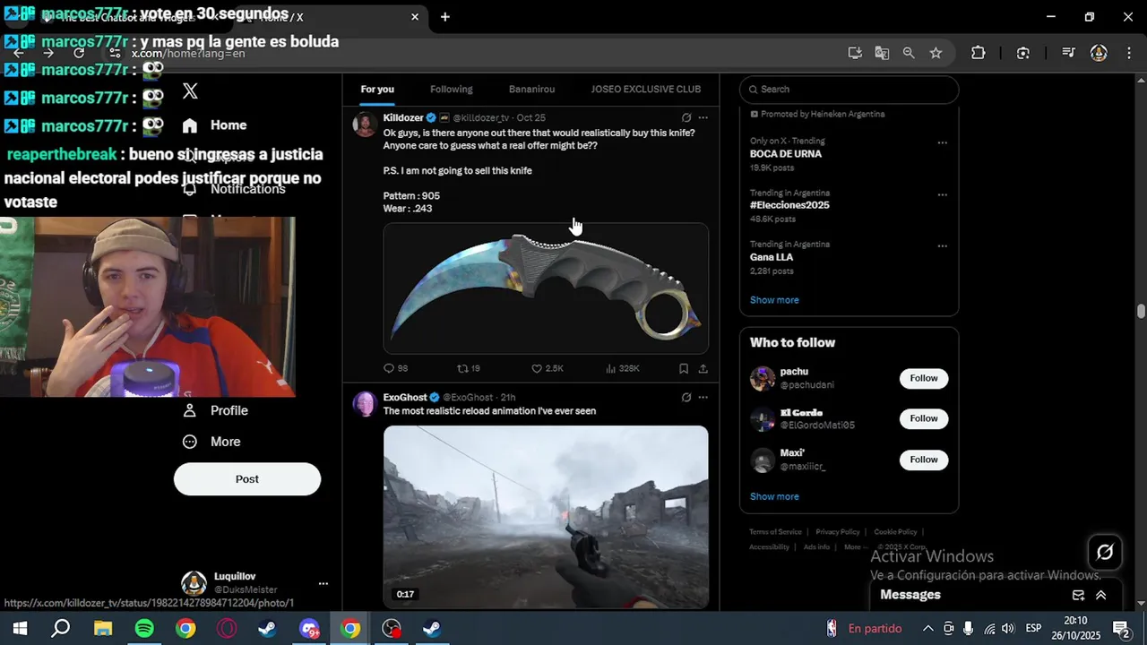Open options for #Elecciones2025 trend
Viewport: 1147px width, 645px height.
[942, 194]
